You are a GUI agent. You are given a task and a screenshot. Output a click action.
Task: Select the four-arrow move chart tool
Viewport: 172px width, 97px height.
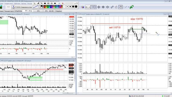pos(99,7)
